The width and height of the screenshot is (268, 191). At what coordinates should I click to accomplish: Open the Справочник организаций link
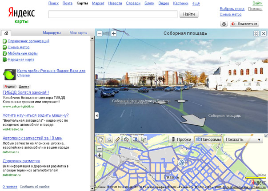(x=28, y=41)
